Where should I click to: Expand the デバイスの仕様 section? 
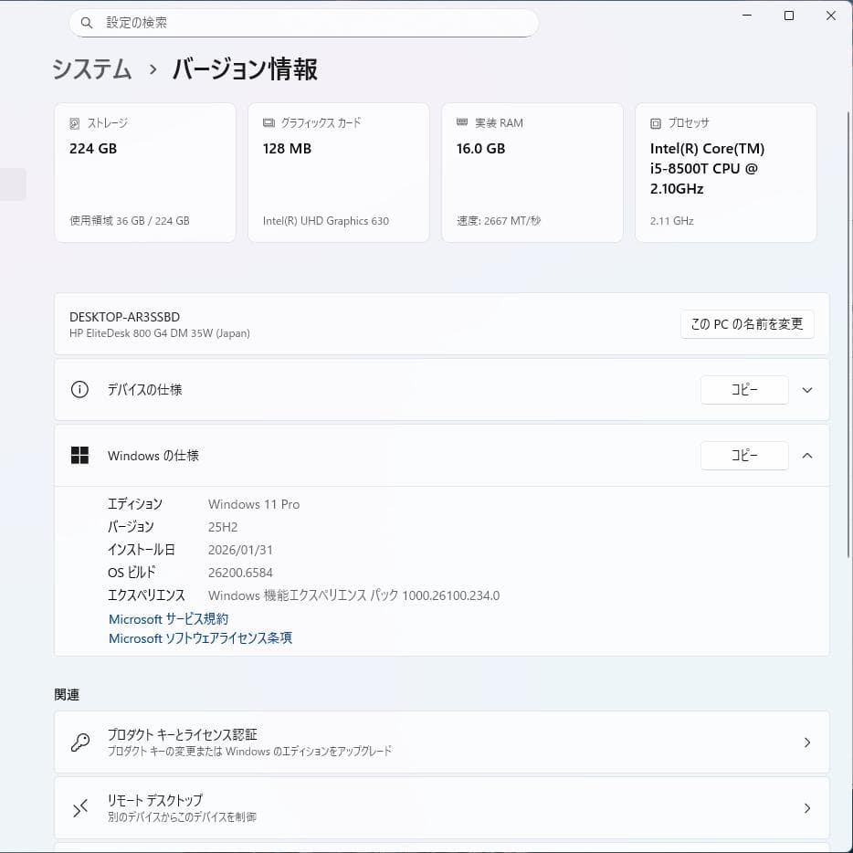coord(806,389)
